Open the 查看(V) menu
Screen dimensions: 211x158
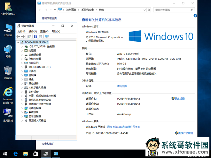(x=44, y=31)
